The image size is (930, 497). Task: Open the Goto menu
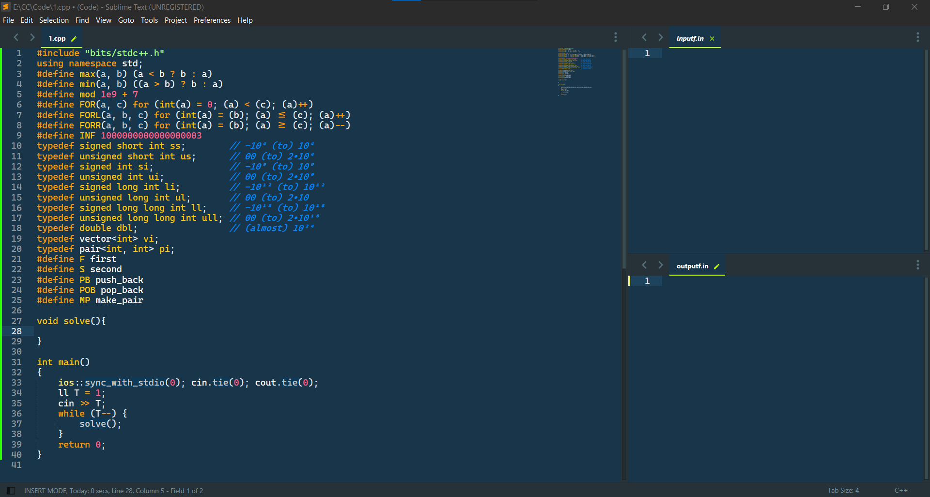point(126,20)
